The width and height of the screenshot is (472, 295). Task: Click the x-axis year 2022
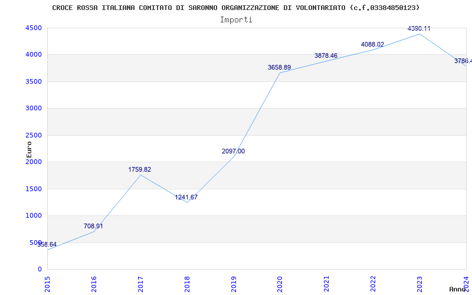pyautogui.click(x=373, y=284)
